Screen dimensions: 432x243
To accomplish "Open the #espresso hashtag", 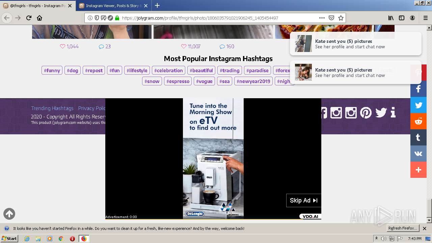I will pos(178,81).
